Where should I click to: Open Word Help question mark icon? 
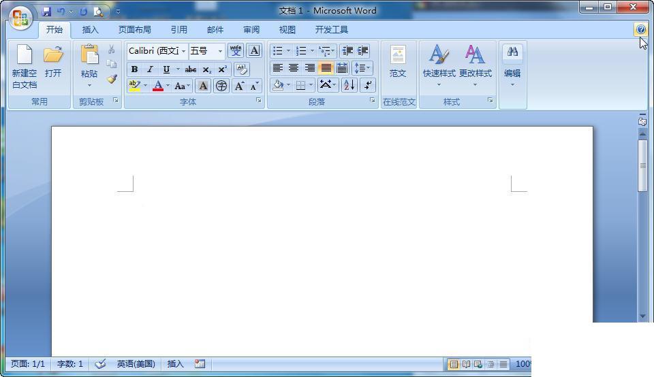click(641, 29)
